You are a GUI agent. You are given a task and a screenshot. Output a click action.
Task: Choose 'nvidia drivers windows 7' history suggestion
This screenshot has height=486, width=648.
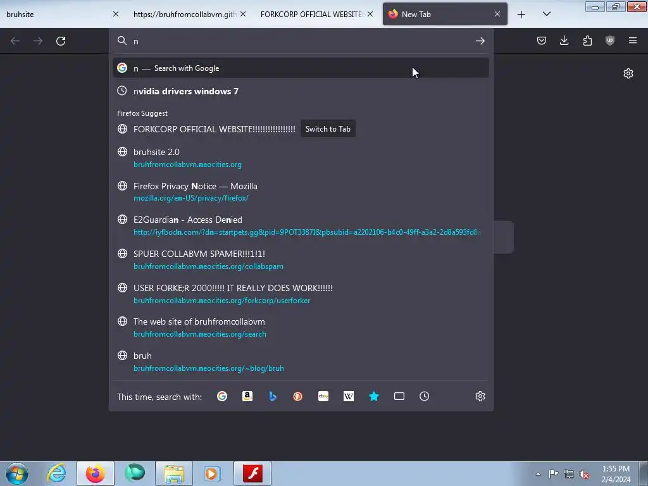tap(301, 91)
